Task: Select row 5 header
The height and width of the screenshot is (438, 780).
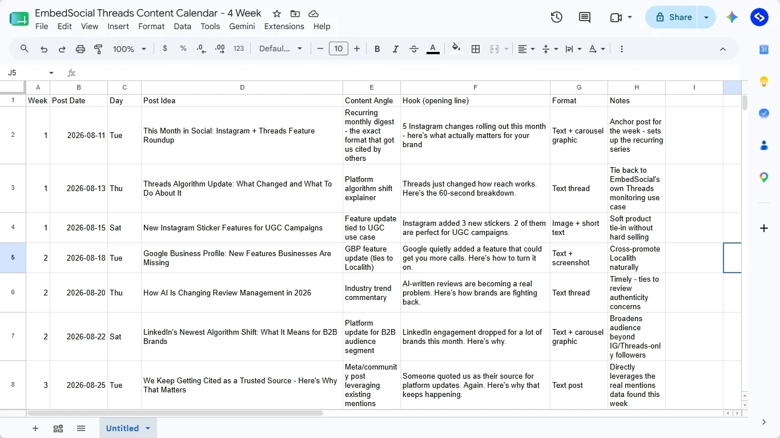Action: pos(13,258)
